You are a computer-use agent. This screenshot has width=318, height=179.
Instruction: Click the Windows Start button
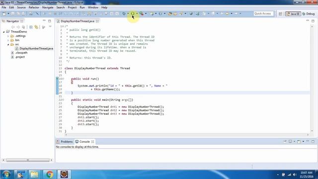(6, 175)
